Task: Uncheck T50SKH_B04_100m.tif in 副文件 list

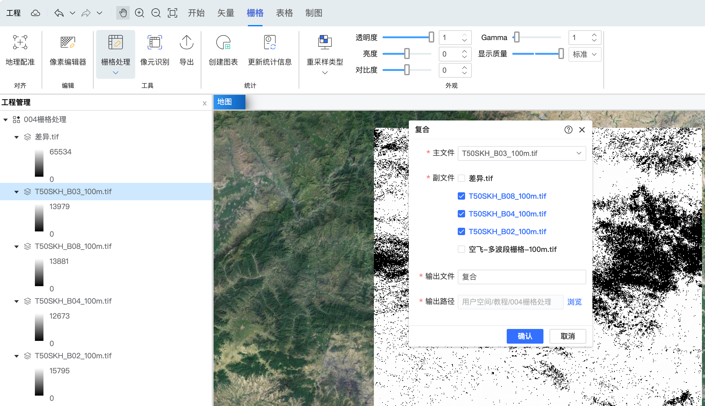Action: [461, 214]
